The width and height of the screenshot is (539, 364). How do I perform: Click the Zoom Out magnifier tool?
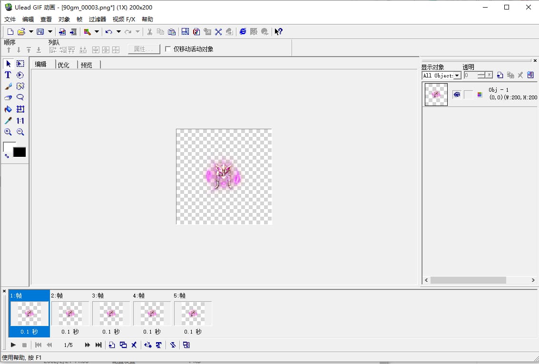pos(20,132)
